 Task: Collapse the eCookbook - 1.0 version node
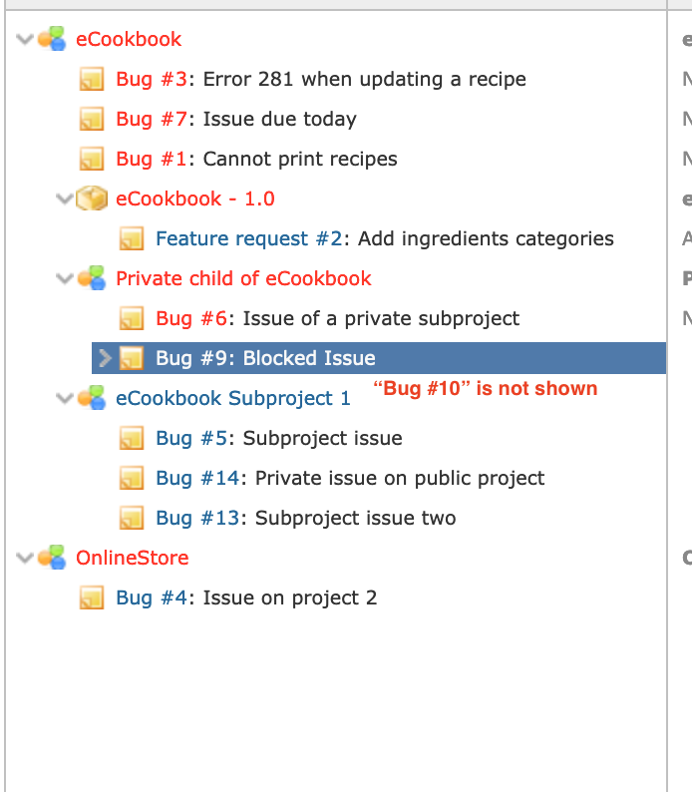click(64, 199)
